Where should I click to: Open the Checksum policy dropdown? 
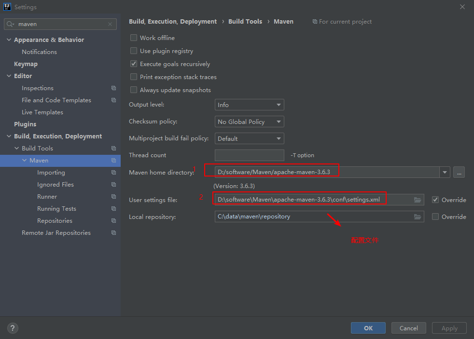[x=249, y=122]
